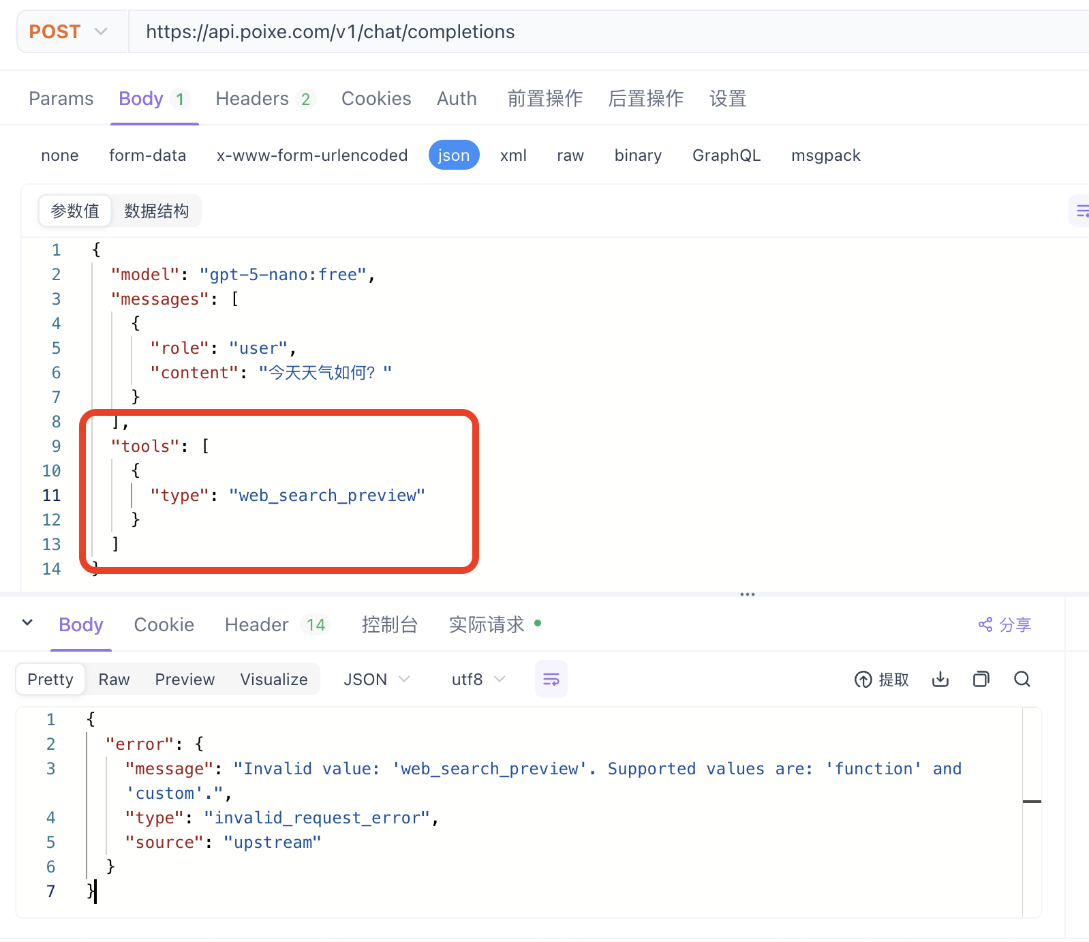Switch to 数据结构 view

156,211
